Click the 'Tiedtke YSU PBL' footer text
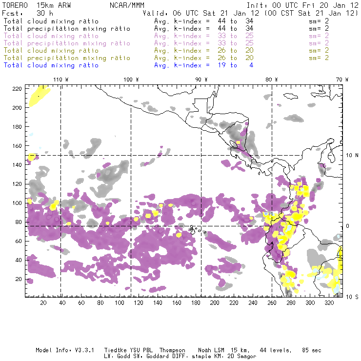Viewport: 361px width, 361px height. click(128, 350)
